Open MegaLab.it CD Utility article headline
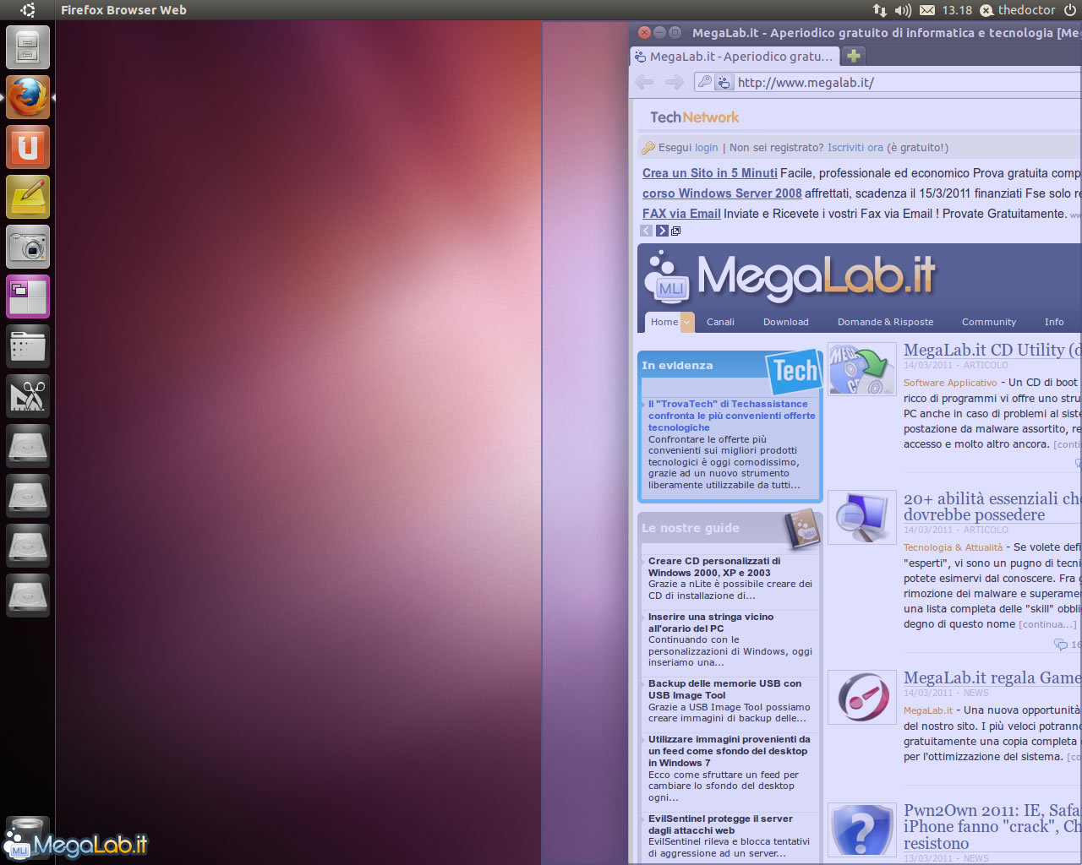 coord(992,350)
